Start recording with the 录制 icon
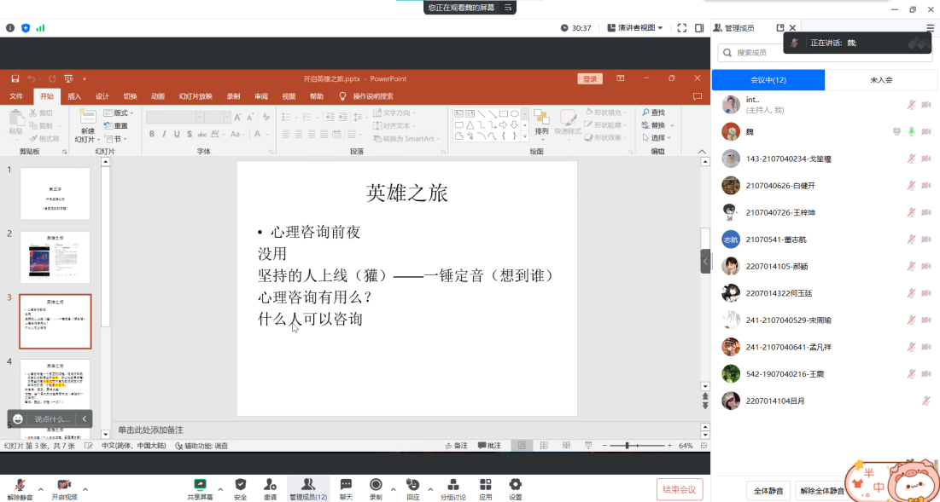This screenshot has width=940, height=502. 377,486
